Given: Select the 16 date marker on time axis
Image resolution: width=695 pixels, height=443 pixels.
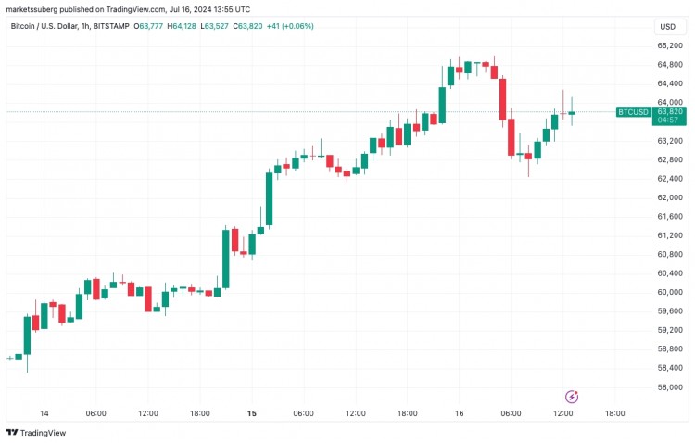Looking at the screenshot, I should click(460, 413).
